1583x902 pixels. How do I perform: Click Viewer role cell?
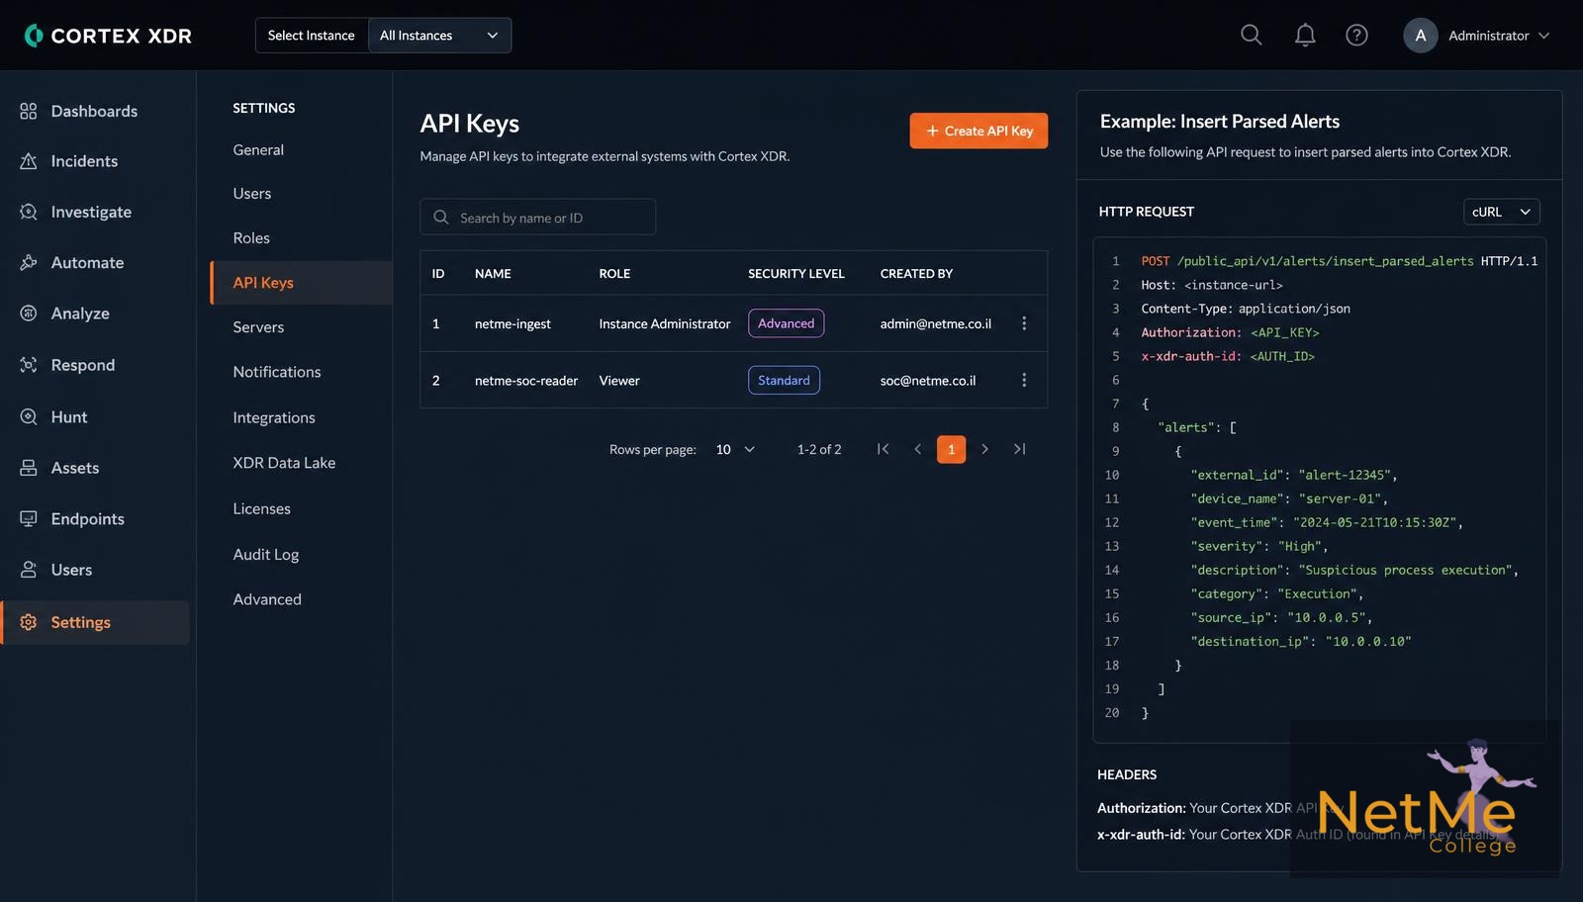coord(619,381)
